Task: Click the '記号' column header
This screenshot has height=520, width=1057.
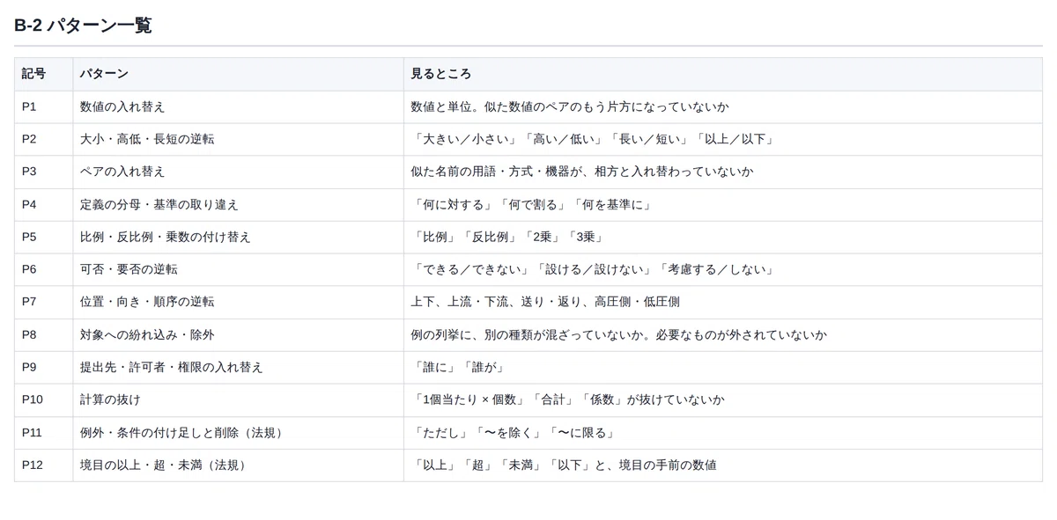Action: [x=43, y=74]
